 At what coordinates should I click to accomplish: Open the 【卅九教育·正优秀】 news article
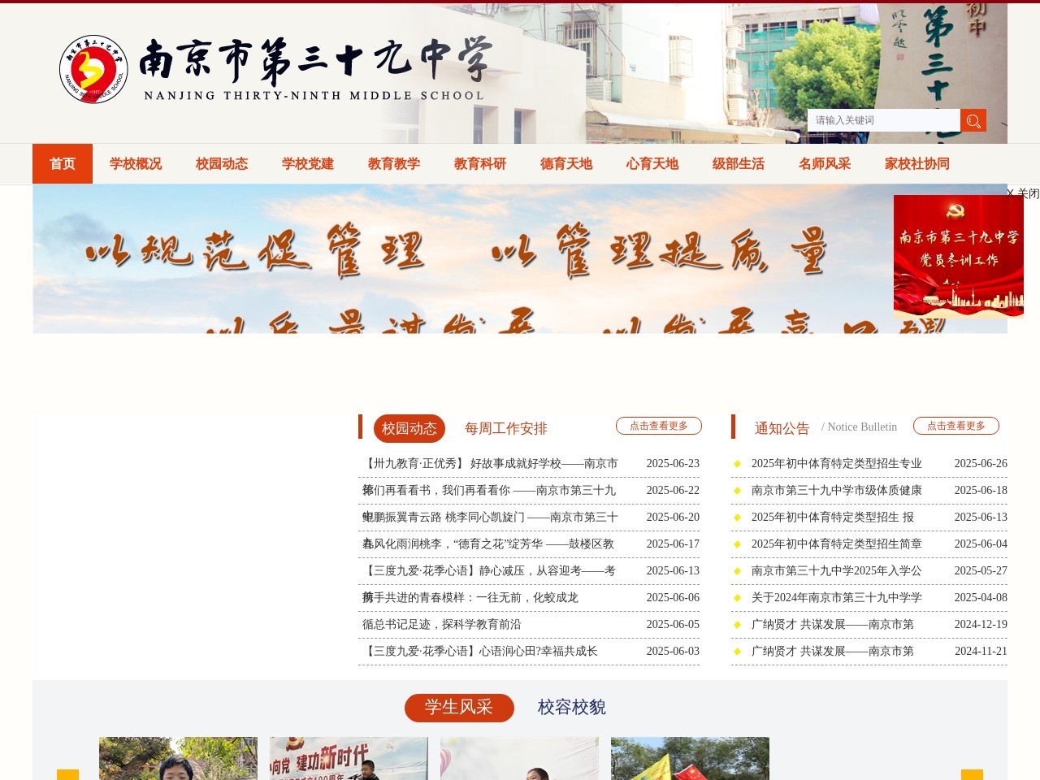(490, 463)
